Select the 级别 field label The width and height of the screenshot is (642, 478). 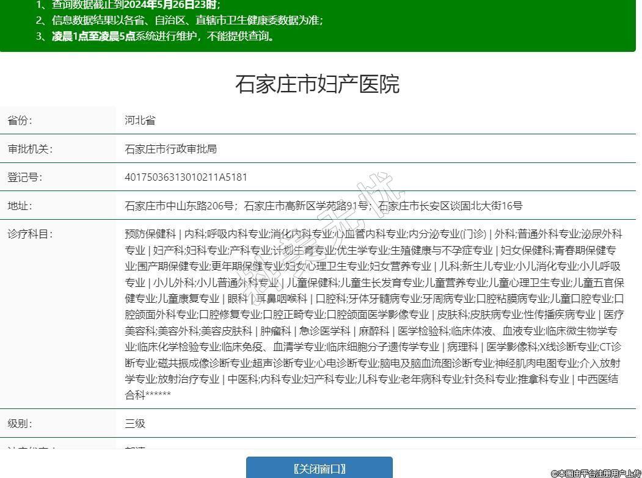coord(20,424)
